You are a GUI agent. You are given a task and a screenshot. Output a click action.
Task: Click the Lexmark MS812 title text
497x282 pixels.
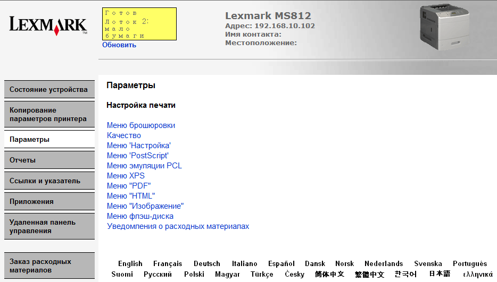tap(268, 15)
